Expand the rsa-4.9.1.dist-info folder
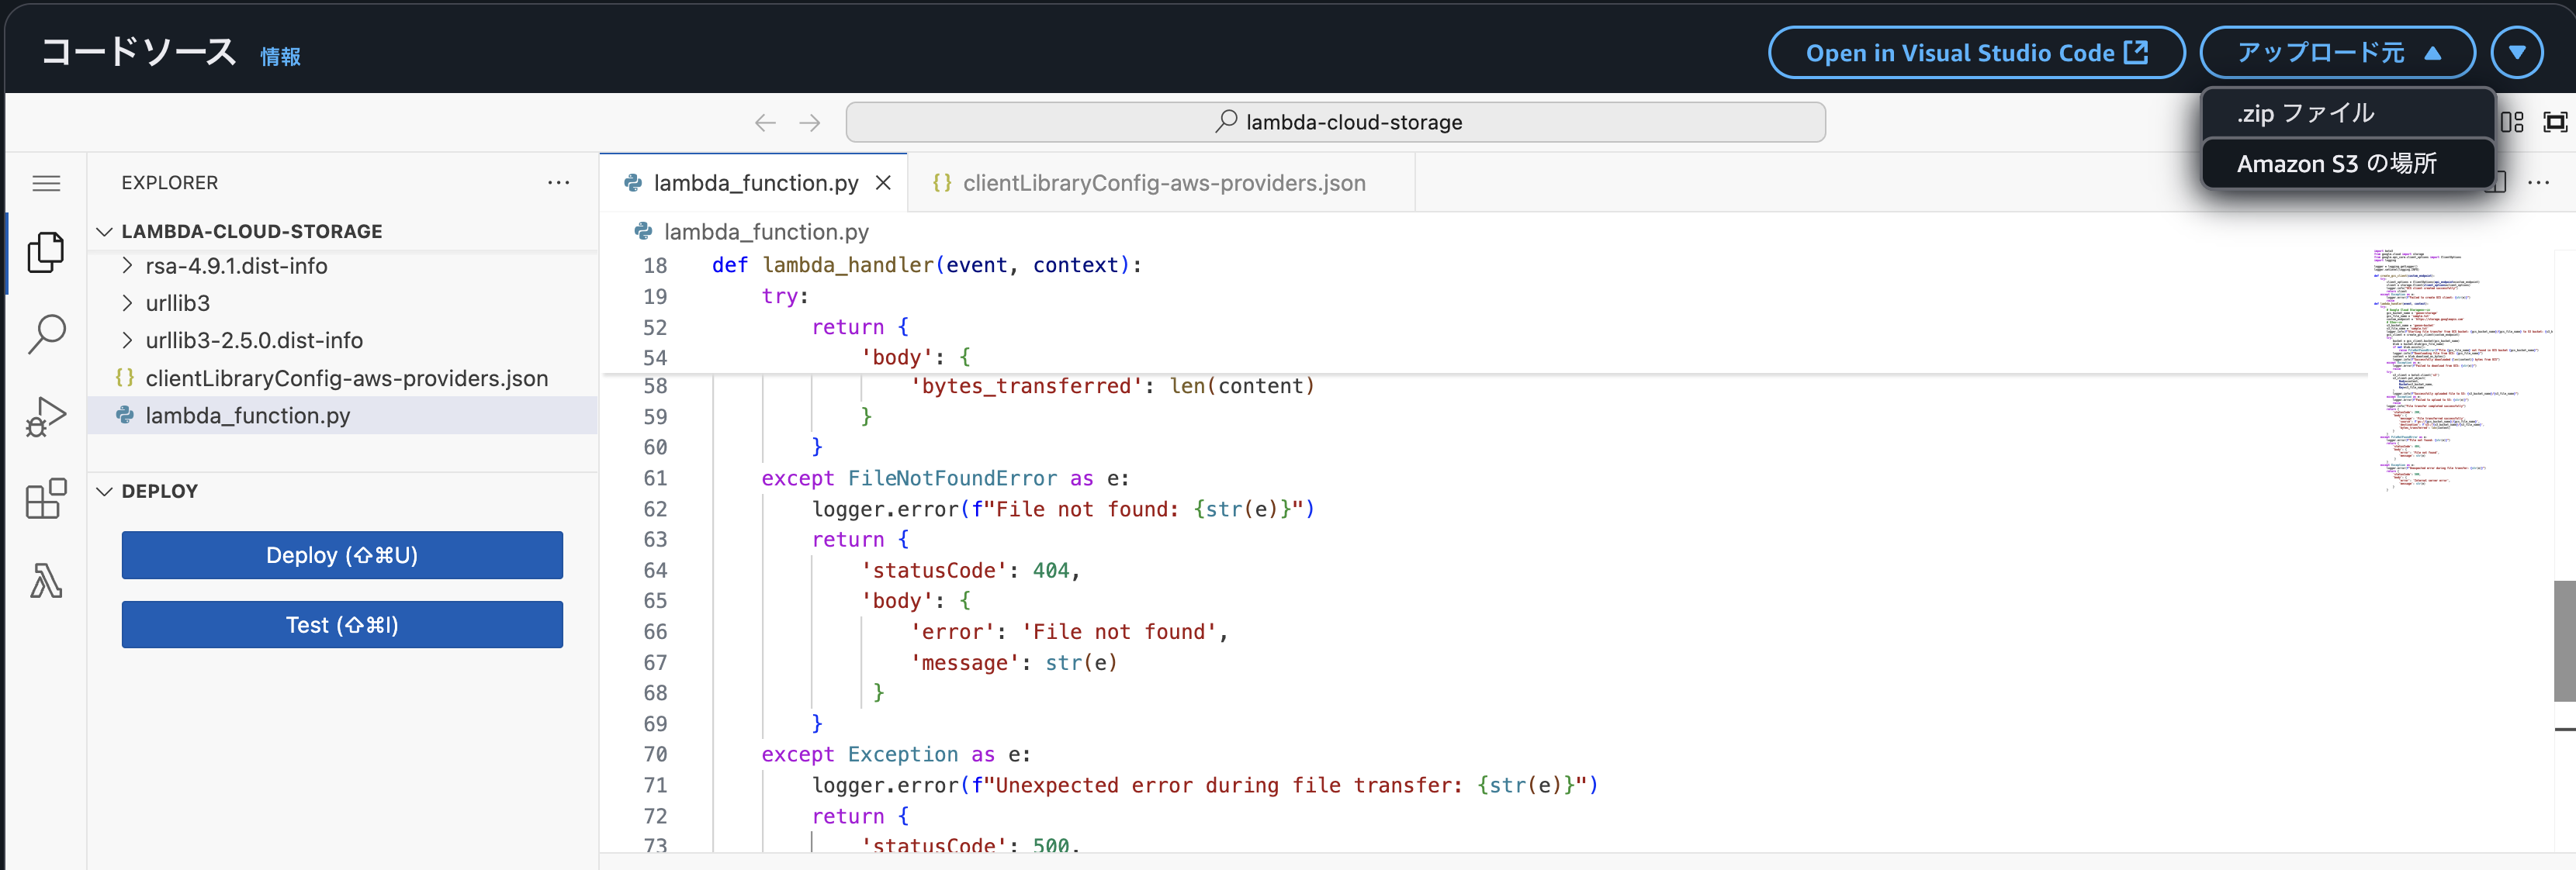Viewport: 2576px width, 870px height. coord(236,266)
